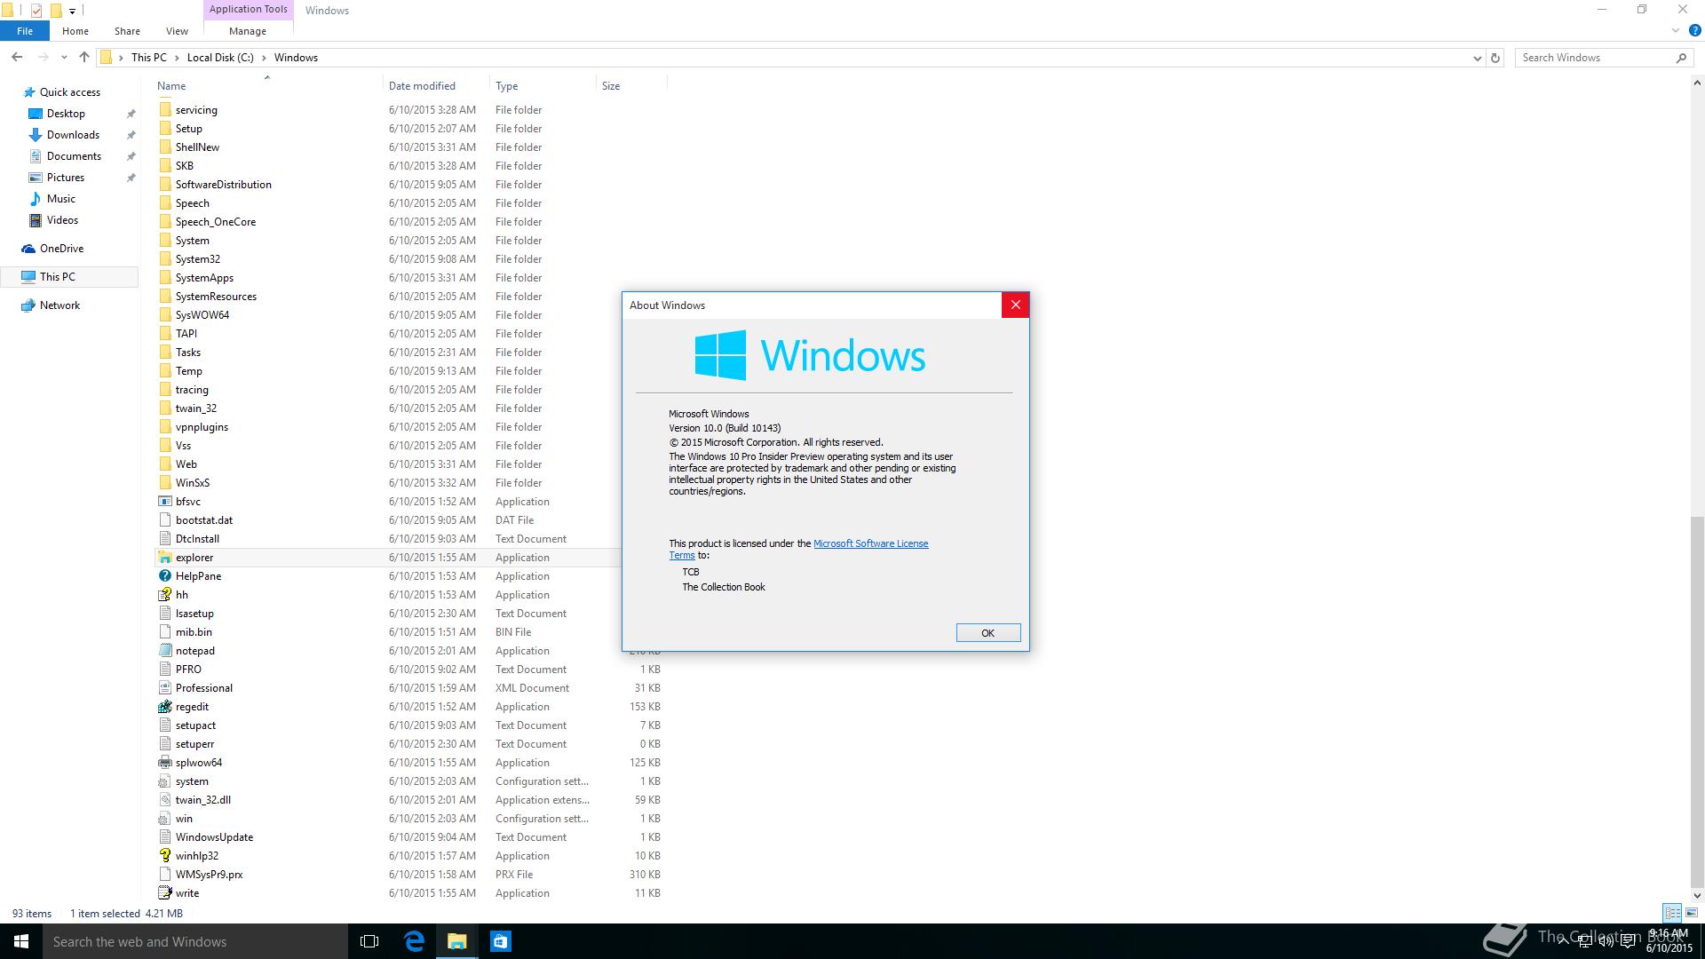Viewport: 1705px width, 959px height.
Task: Open the Application Tools contextual tab
Action: point(248,10)
